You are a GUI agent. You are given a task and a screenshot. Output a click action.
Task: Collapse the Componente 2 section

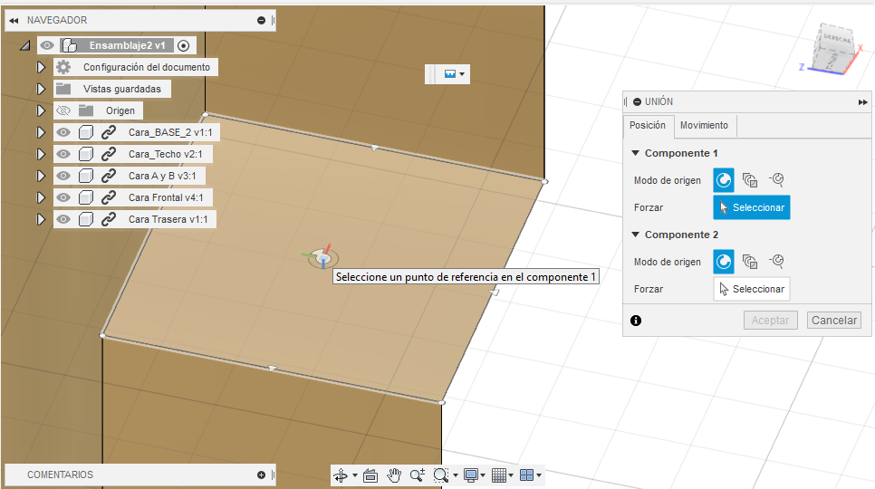(635, 235)
